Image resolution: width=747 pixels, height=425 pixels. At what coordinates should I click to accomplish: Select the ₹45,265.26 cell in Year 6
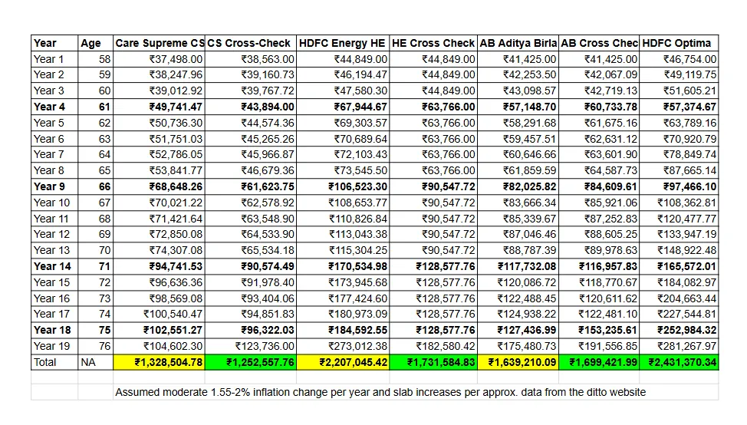coord(251,139)
